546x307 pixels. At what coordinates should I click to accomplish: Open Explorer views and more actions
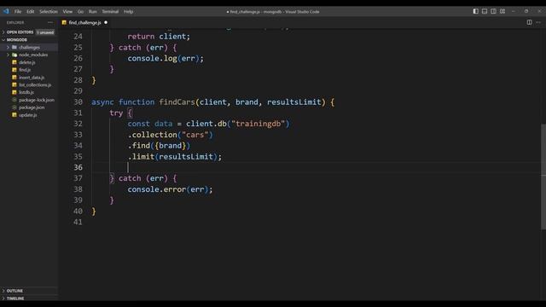point(50,22)
